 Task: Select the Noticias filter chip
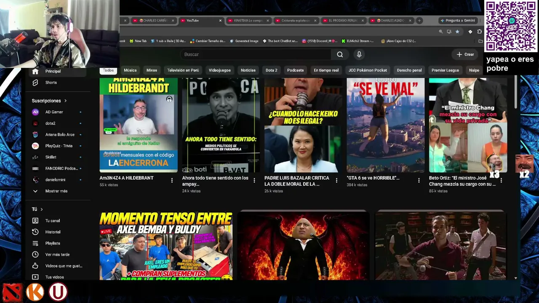pos(248,70)
